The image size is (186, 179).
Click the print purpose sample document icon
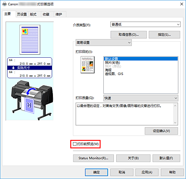(x=88, y=65)
